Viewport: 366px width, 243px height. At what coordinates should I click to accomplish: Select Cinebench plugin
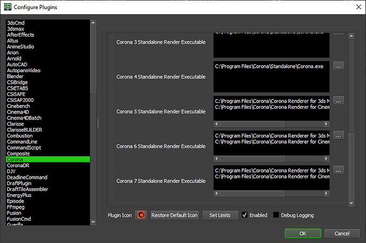(x=48, y=106)
